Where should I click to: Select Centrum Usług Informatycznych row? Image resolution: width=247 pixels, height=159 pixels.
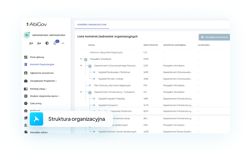coord(106,52)
